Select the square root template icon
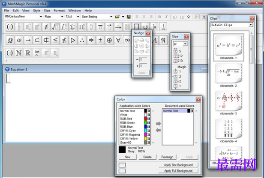The height and width of the screenshot is (178, 264). pos(54,27)
